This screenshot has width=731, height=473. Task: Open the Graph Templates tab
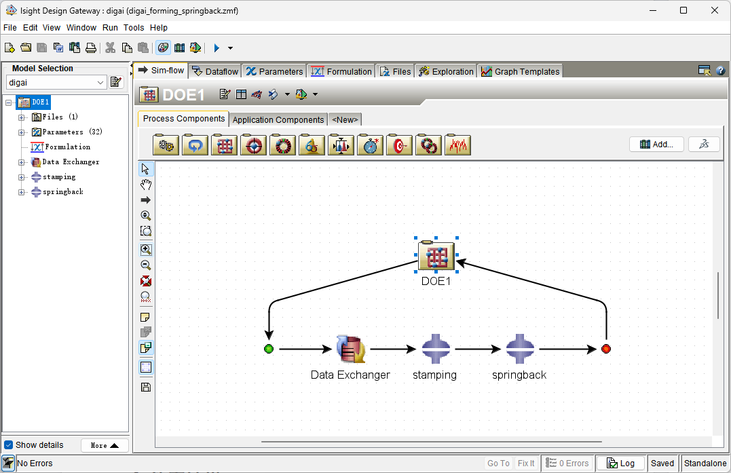point(521,71)
